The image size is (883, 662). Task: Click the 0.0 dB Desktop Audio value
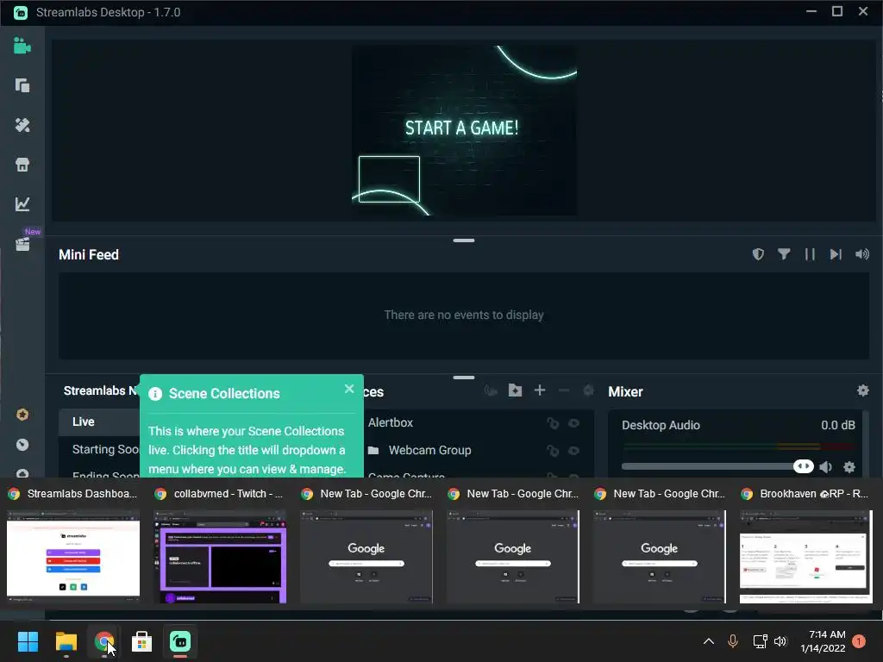pyautogui.click(x=838, y=425)
